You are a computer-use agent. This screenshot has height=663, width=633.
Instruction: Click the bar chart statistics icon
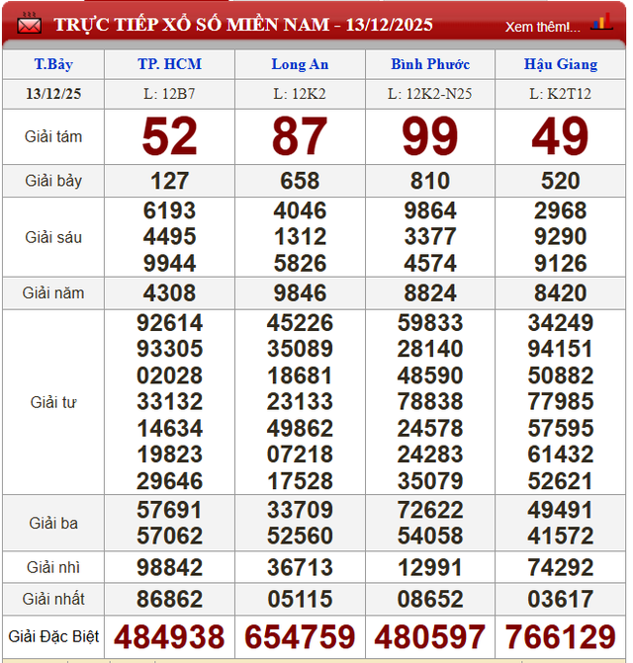point(600,23)
